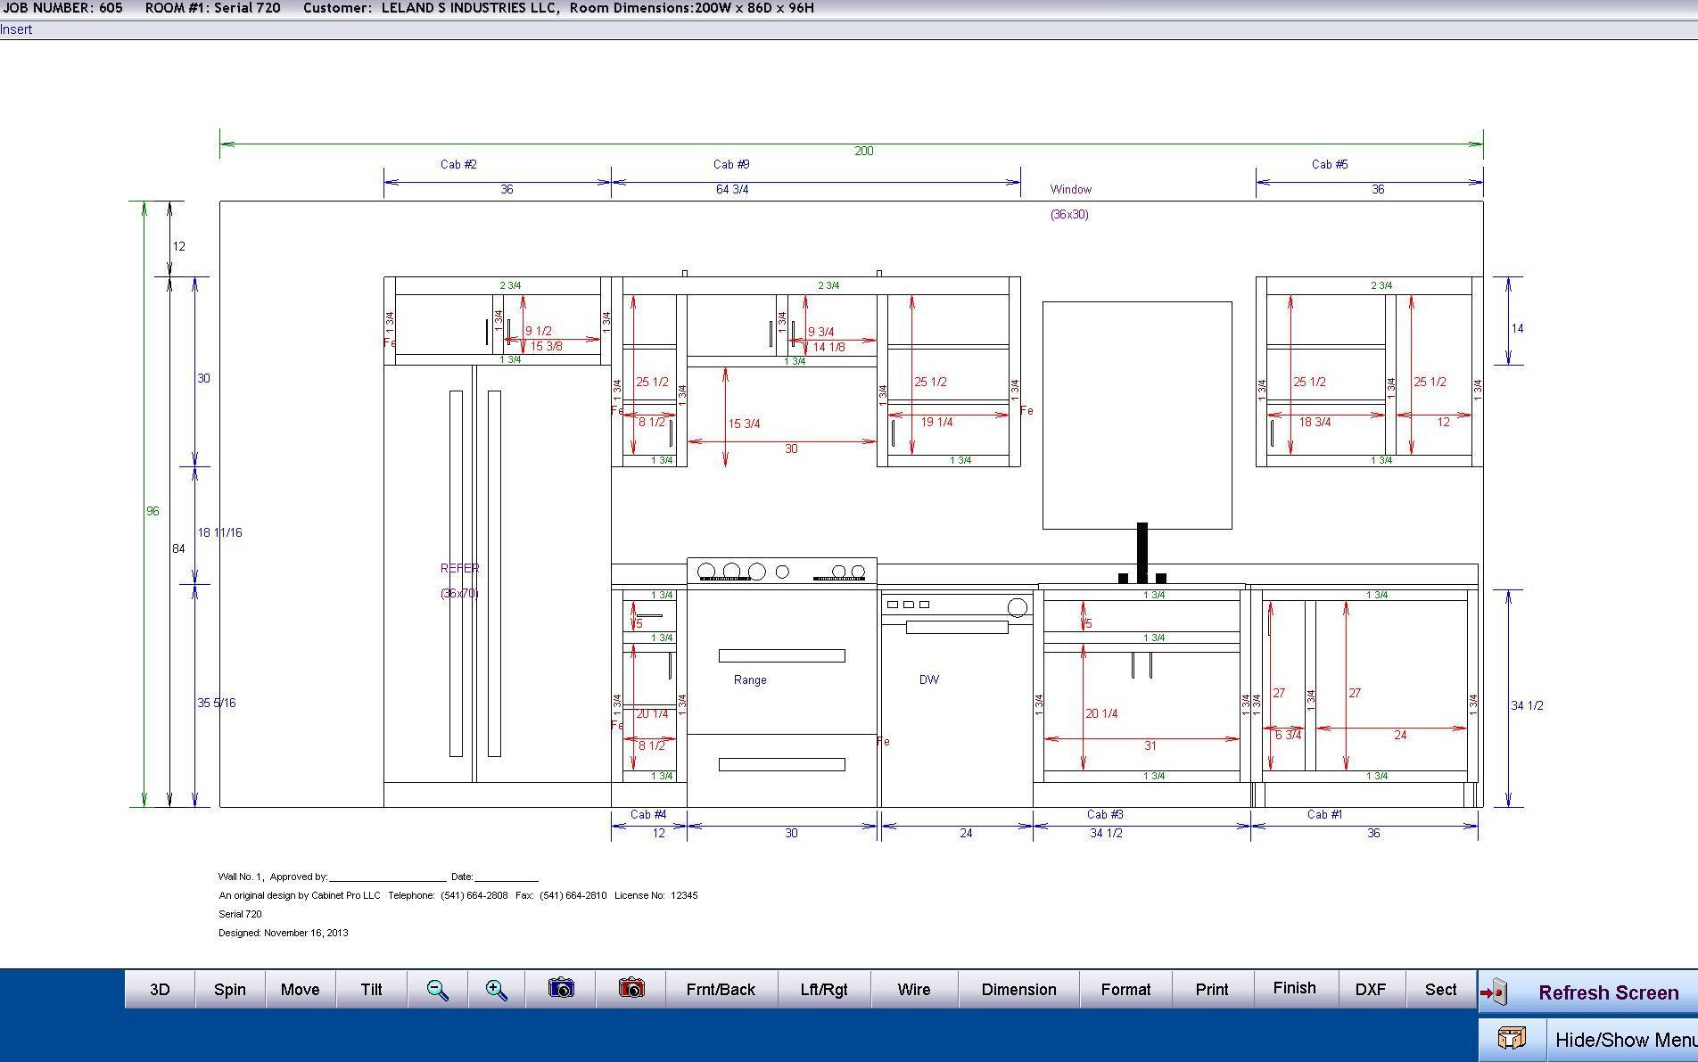Click the Finish button

[x=1294, y=988]
